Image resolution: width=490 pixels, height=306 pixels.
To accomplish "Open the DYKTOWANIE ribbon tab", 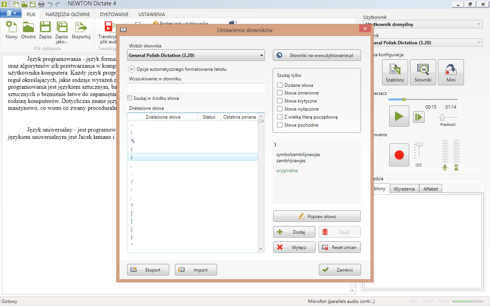I will click(114, 14).
